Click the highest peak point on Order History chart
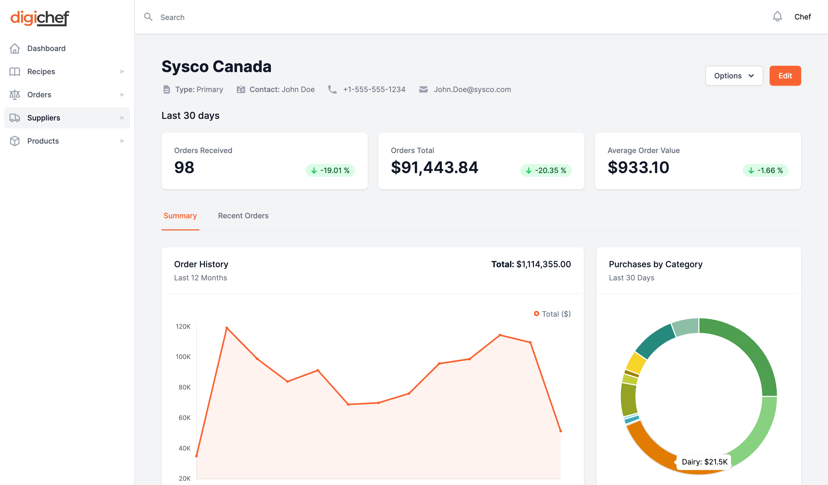Image resolution: width=828 pixels, height=485 pixels. 227,328
